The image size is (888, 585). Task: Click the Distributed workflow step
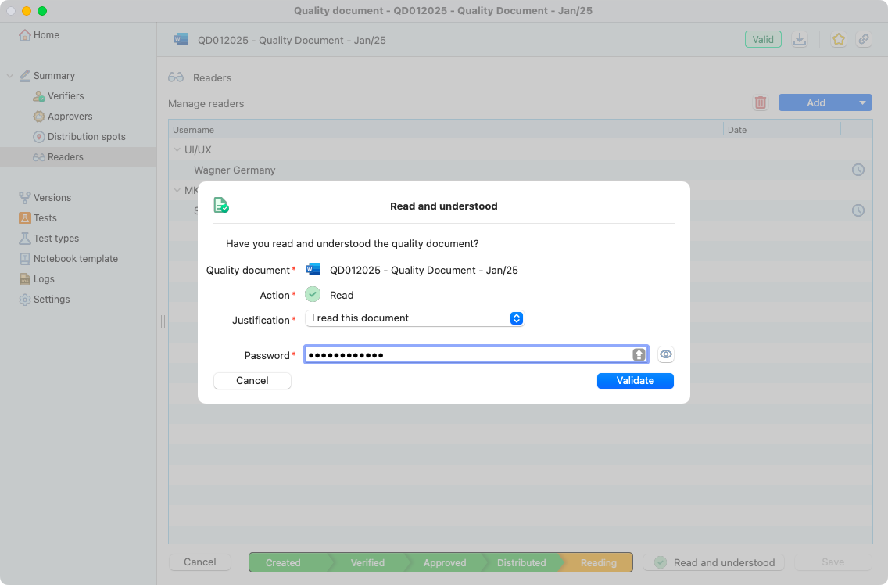click(x=521, y=563)
